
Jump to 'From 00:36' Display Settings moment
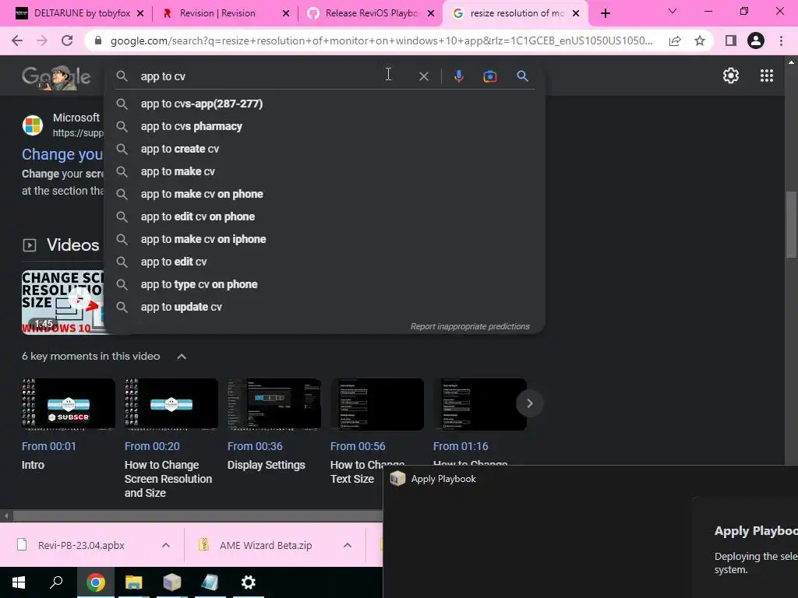coord(255,446)
